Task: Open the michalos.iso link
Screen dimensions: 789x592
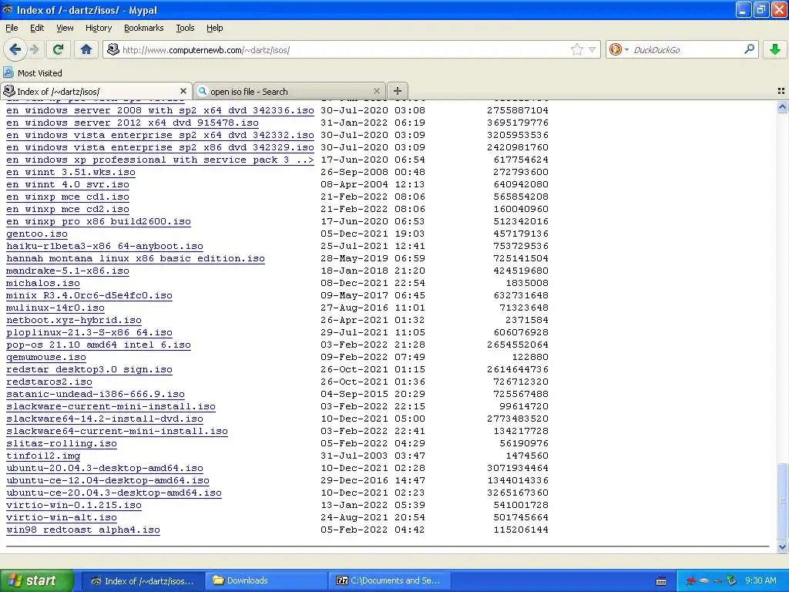Action: tap(43, 284)
